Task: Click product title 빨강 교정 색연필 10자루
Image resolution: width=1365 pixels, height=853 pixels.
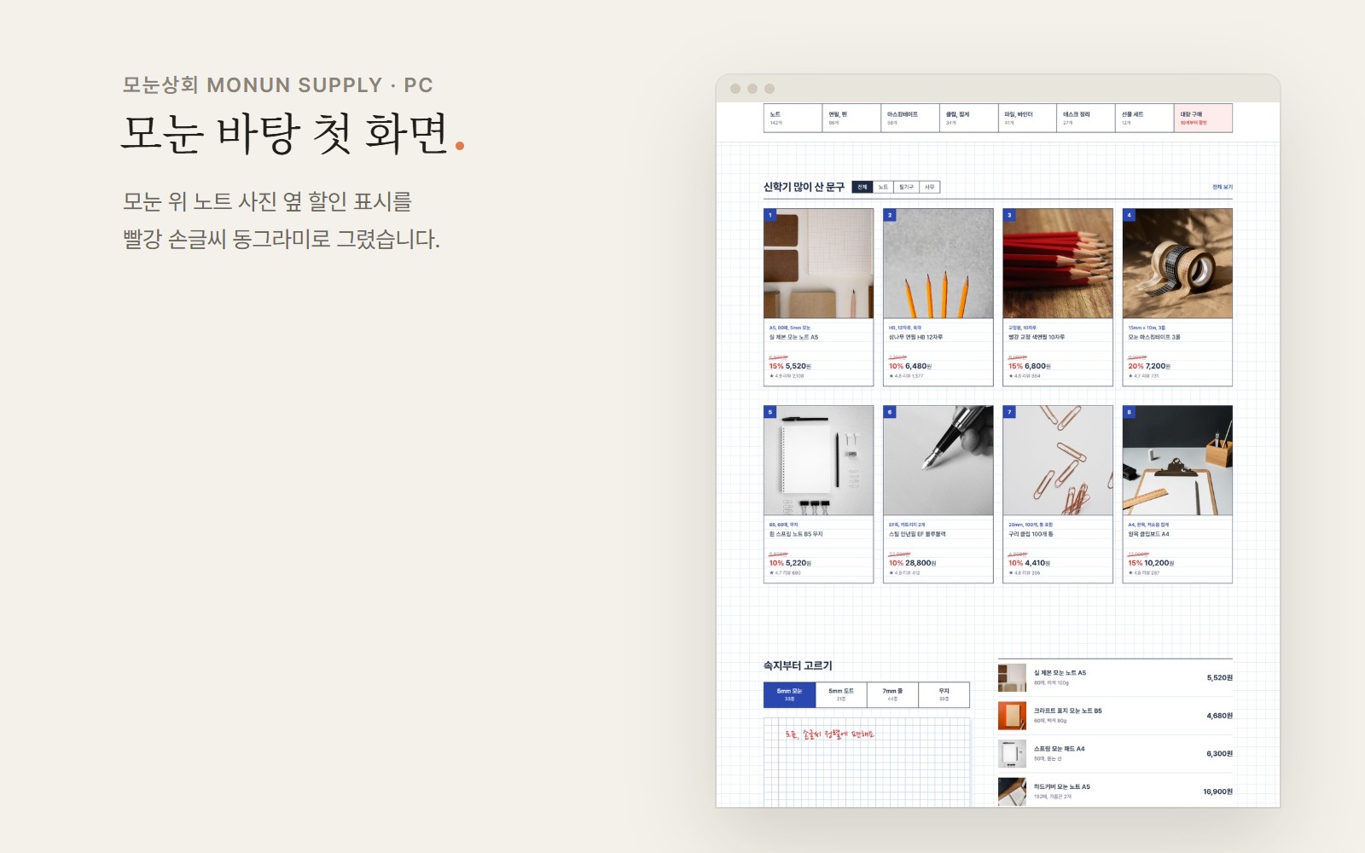Action: coord(1037,337)
